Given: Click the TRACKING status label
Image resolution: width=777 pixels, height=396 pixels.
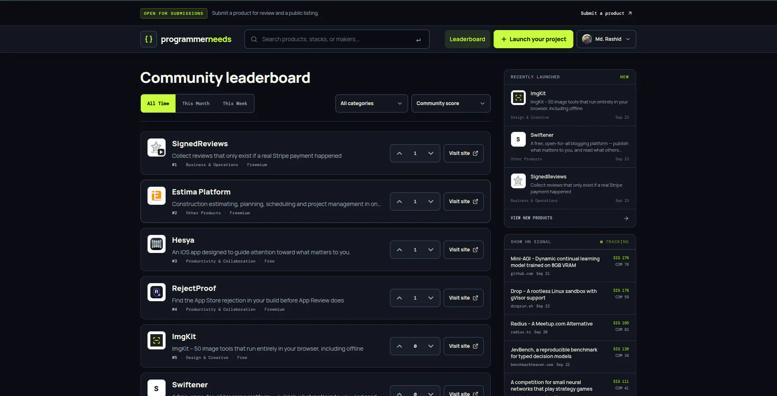Looking at the screenshot, I should 615,242.
